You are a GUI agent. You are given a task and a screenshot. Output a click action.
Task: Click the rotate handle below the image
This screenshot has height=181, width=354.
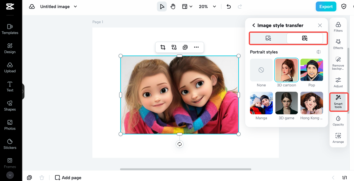click(179, 144)
